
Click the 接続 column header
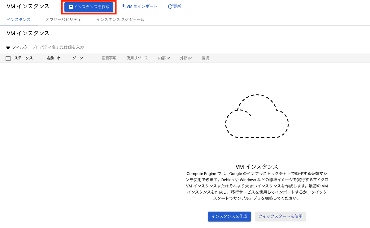pos(205,58)
